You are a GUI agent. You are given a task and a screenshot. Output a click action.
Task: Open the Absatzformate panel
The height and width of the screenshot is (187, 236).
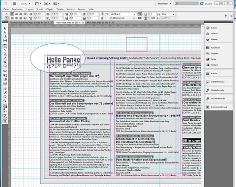tap(215, 90)
